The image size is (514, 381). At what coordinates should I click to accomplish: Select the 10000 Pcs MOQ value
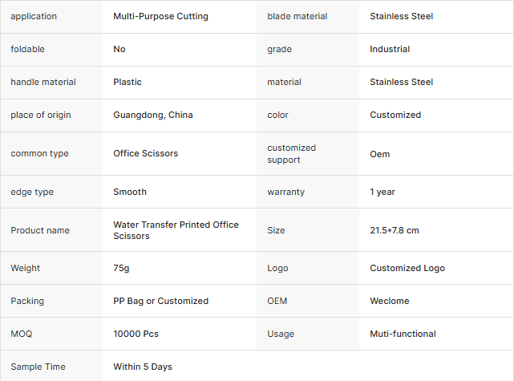(136, 334)
